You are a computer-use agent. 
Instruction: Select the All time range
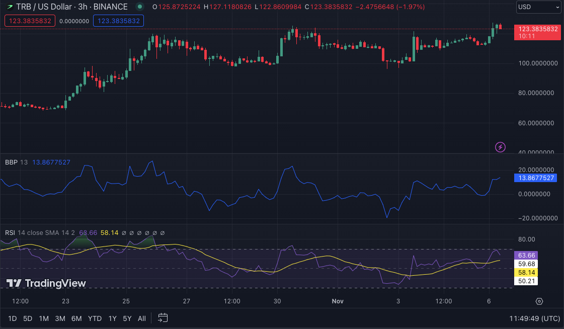[142, 318]
